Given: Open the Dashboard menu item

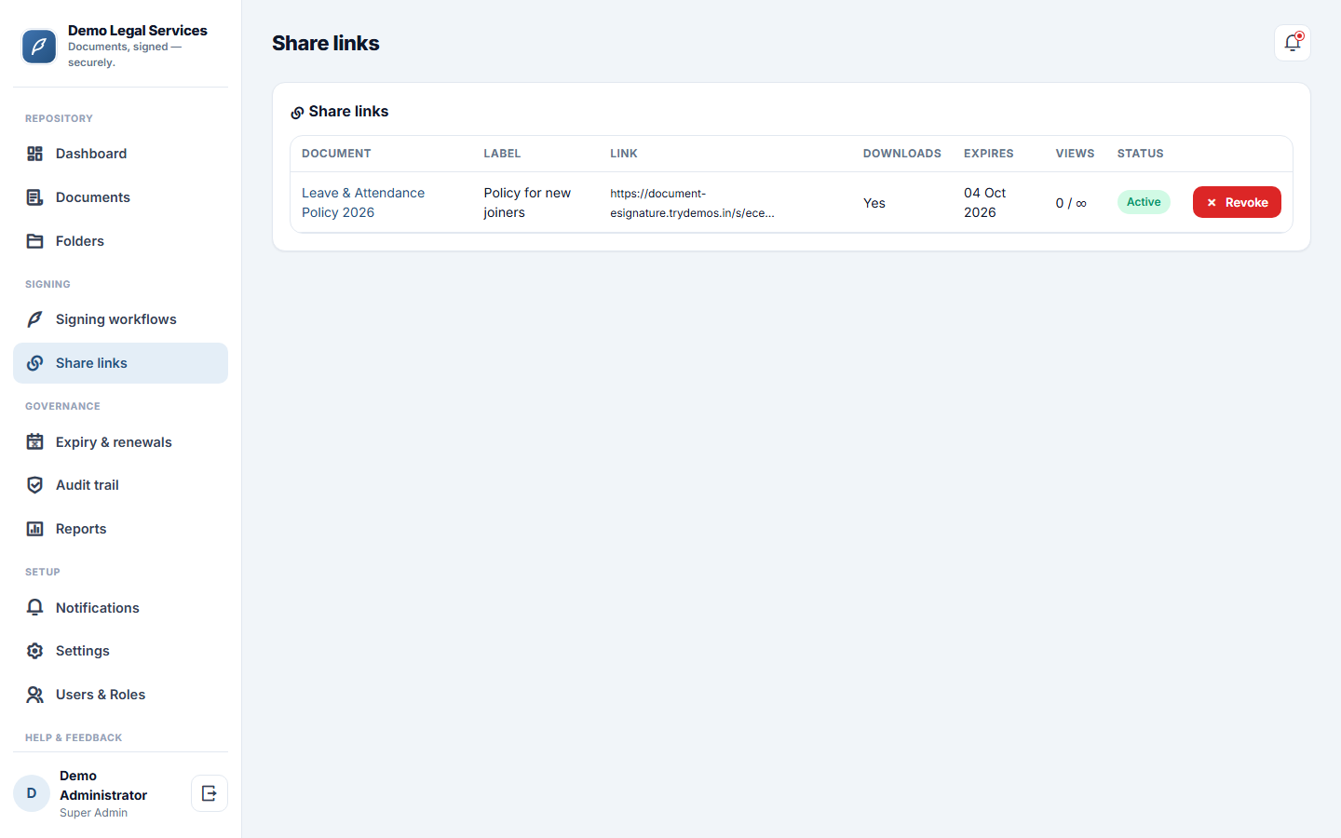Looking at the screenshot, I should pyautogui.click(x=120, y=154).
